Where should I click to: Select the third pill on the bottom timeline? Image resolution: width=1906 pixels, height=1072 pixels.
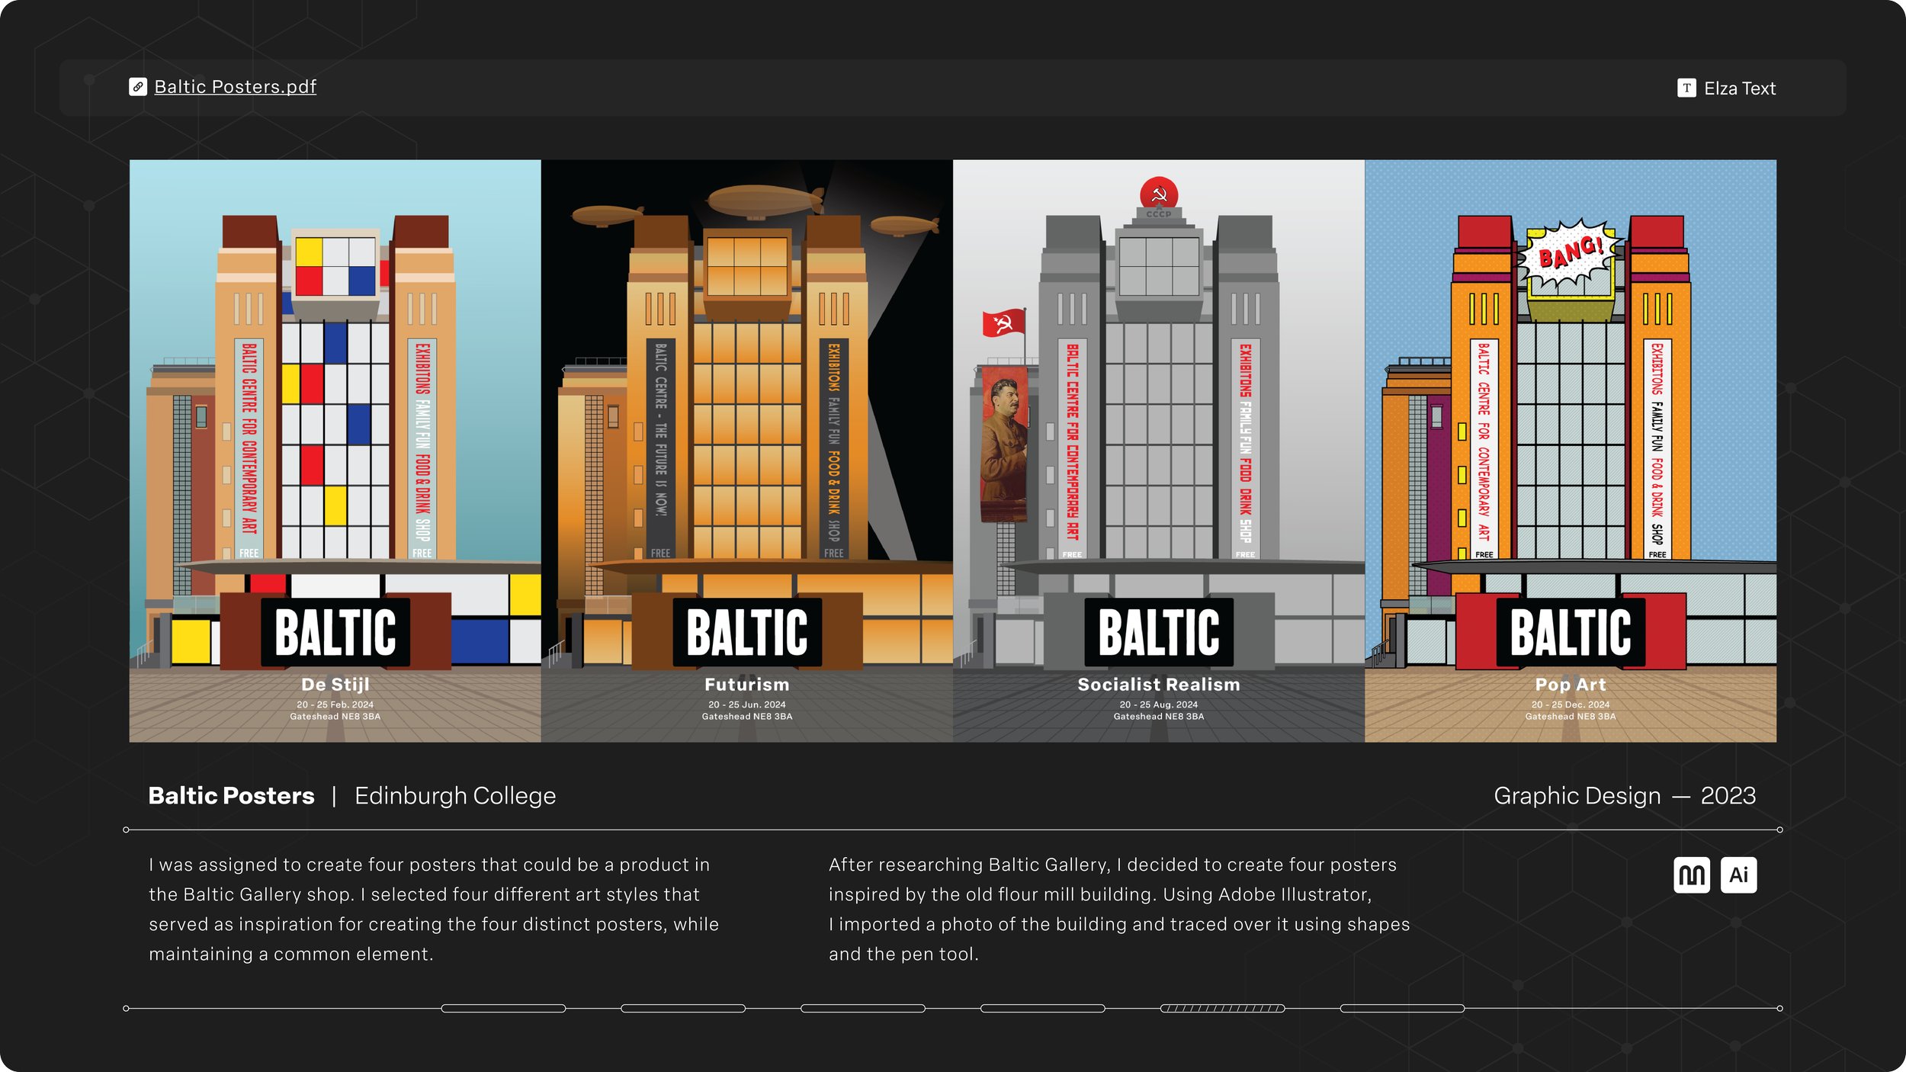tap(863, 1008)
